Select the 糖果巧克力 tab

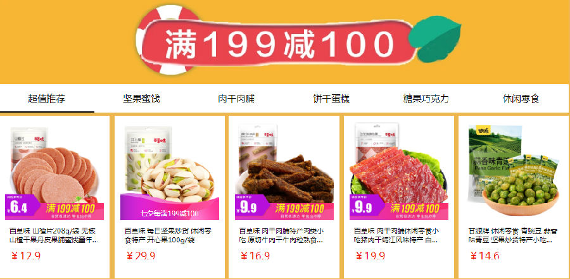click(426, 99)
